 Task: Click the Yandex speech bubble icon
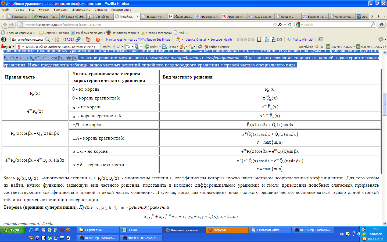coord(118,47)
